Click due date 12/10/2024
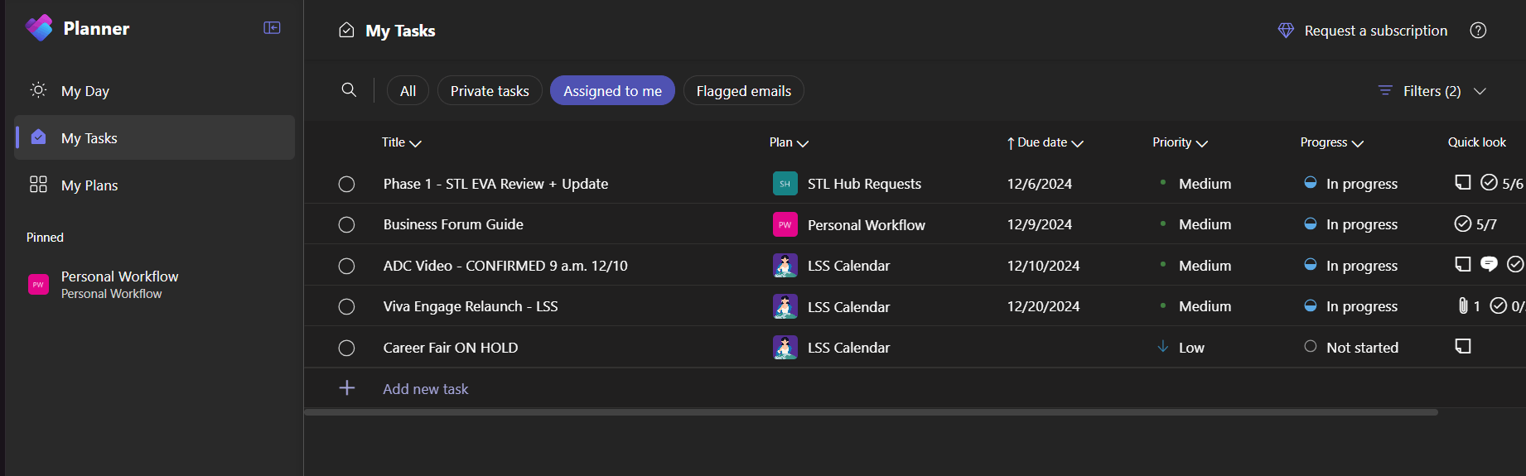This screenshot has width=1526, height=476. [x=1043, y=266]
